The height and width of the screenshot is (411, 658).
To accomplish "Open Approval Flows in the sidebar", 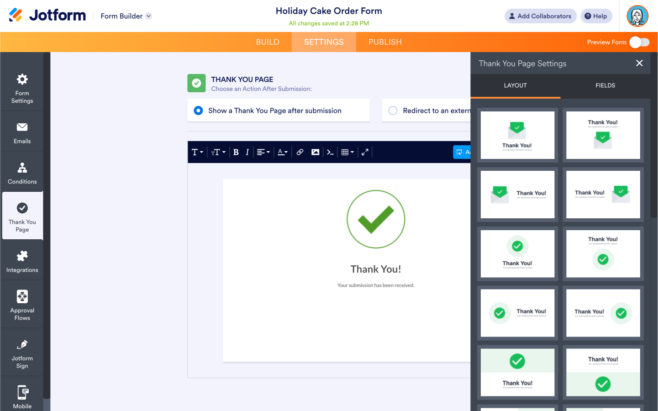I will (x=22, y=305).
